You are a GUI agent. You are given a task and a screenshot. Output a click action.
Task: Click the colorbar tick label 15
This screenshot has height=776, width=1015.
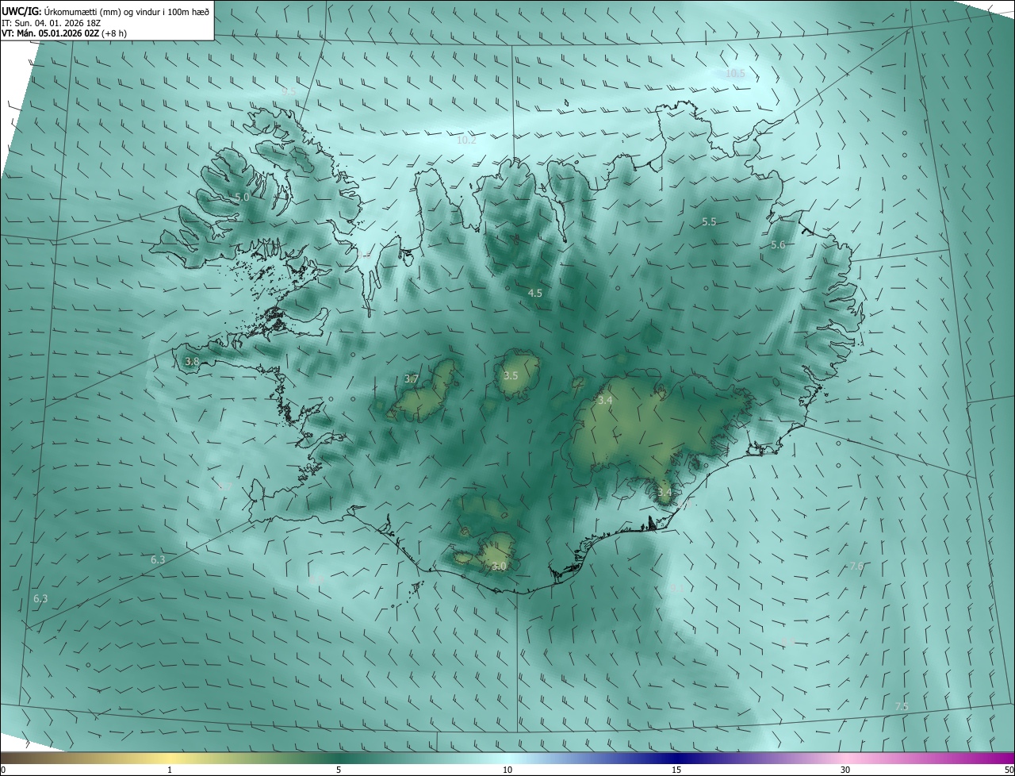pos(676,770)
